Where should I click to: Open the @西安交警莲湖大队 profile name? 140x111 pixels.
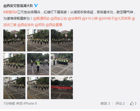(18, 6)
